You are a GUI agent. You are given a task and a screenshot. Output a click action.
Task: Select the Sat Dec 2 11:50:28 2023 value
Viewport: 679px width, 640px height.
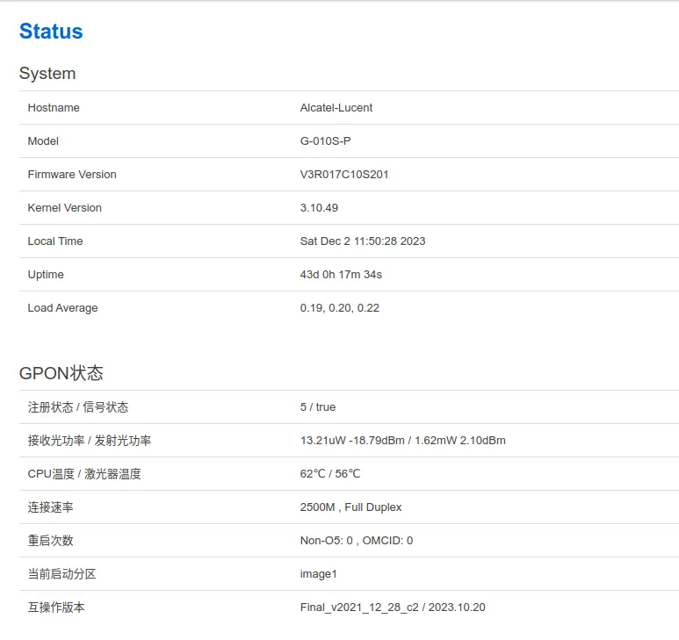363,241
